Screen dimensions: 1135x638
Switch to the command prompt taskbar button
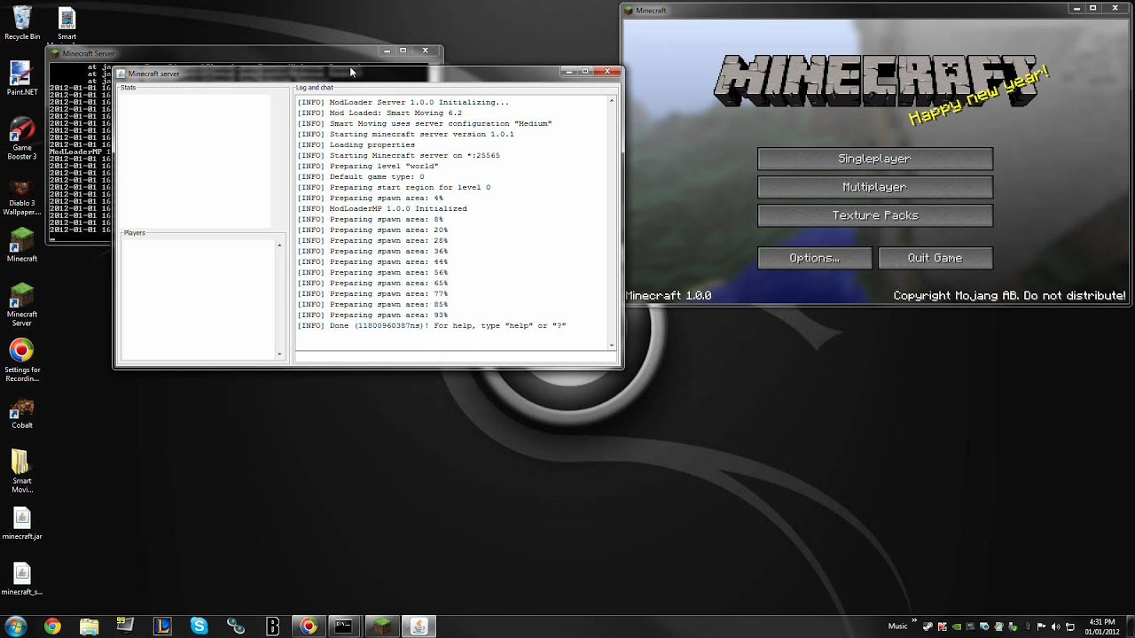click(344, 626)
